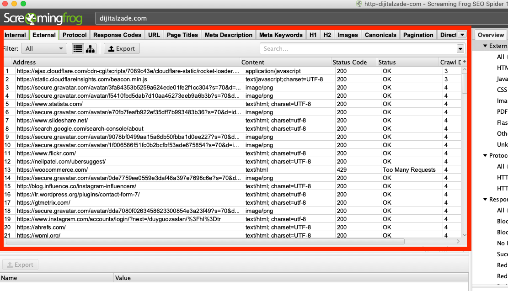Image resolution: width=508 pixels, height=291 pixels.
Task: Sort by the Content column header
Action: tap(286, 62)
